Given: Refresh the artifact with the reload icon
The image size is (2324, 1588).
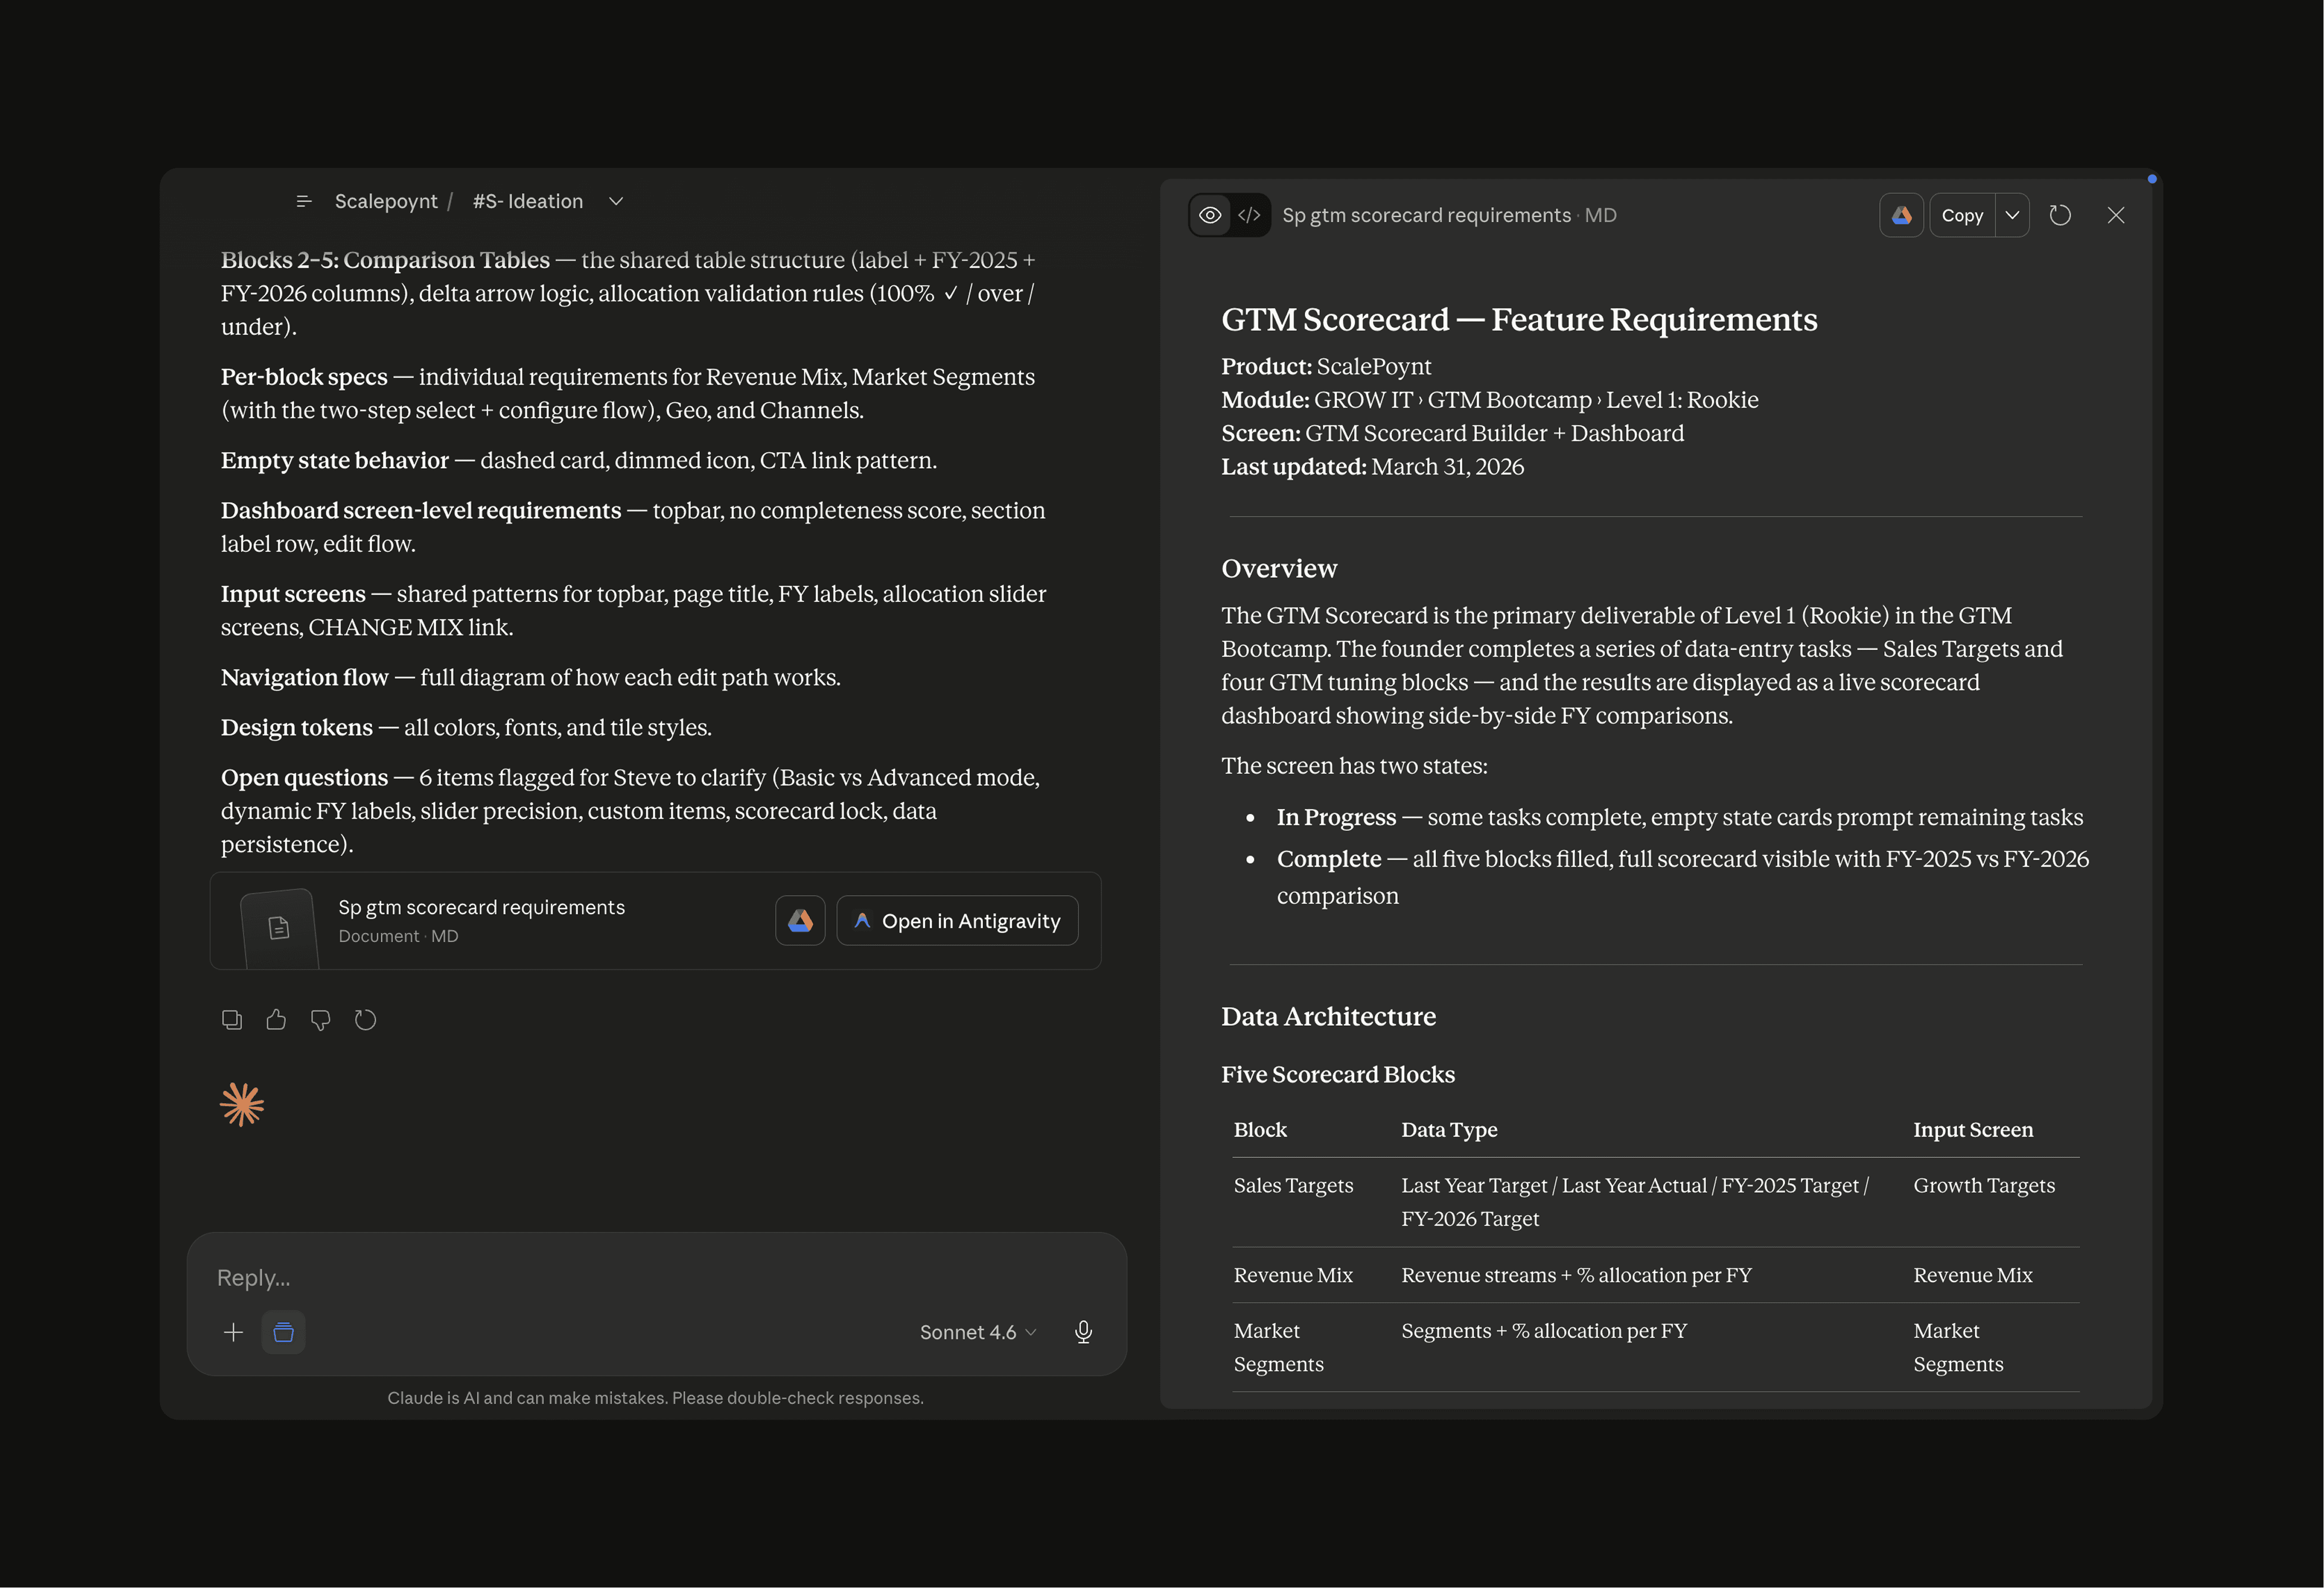Looking at the screenshot, I should (x=2060, y=215).
